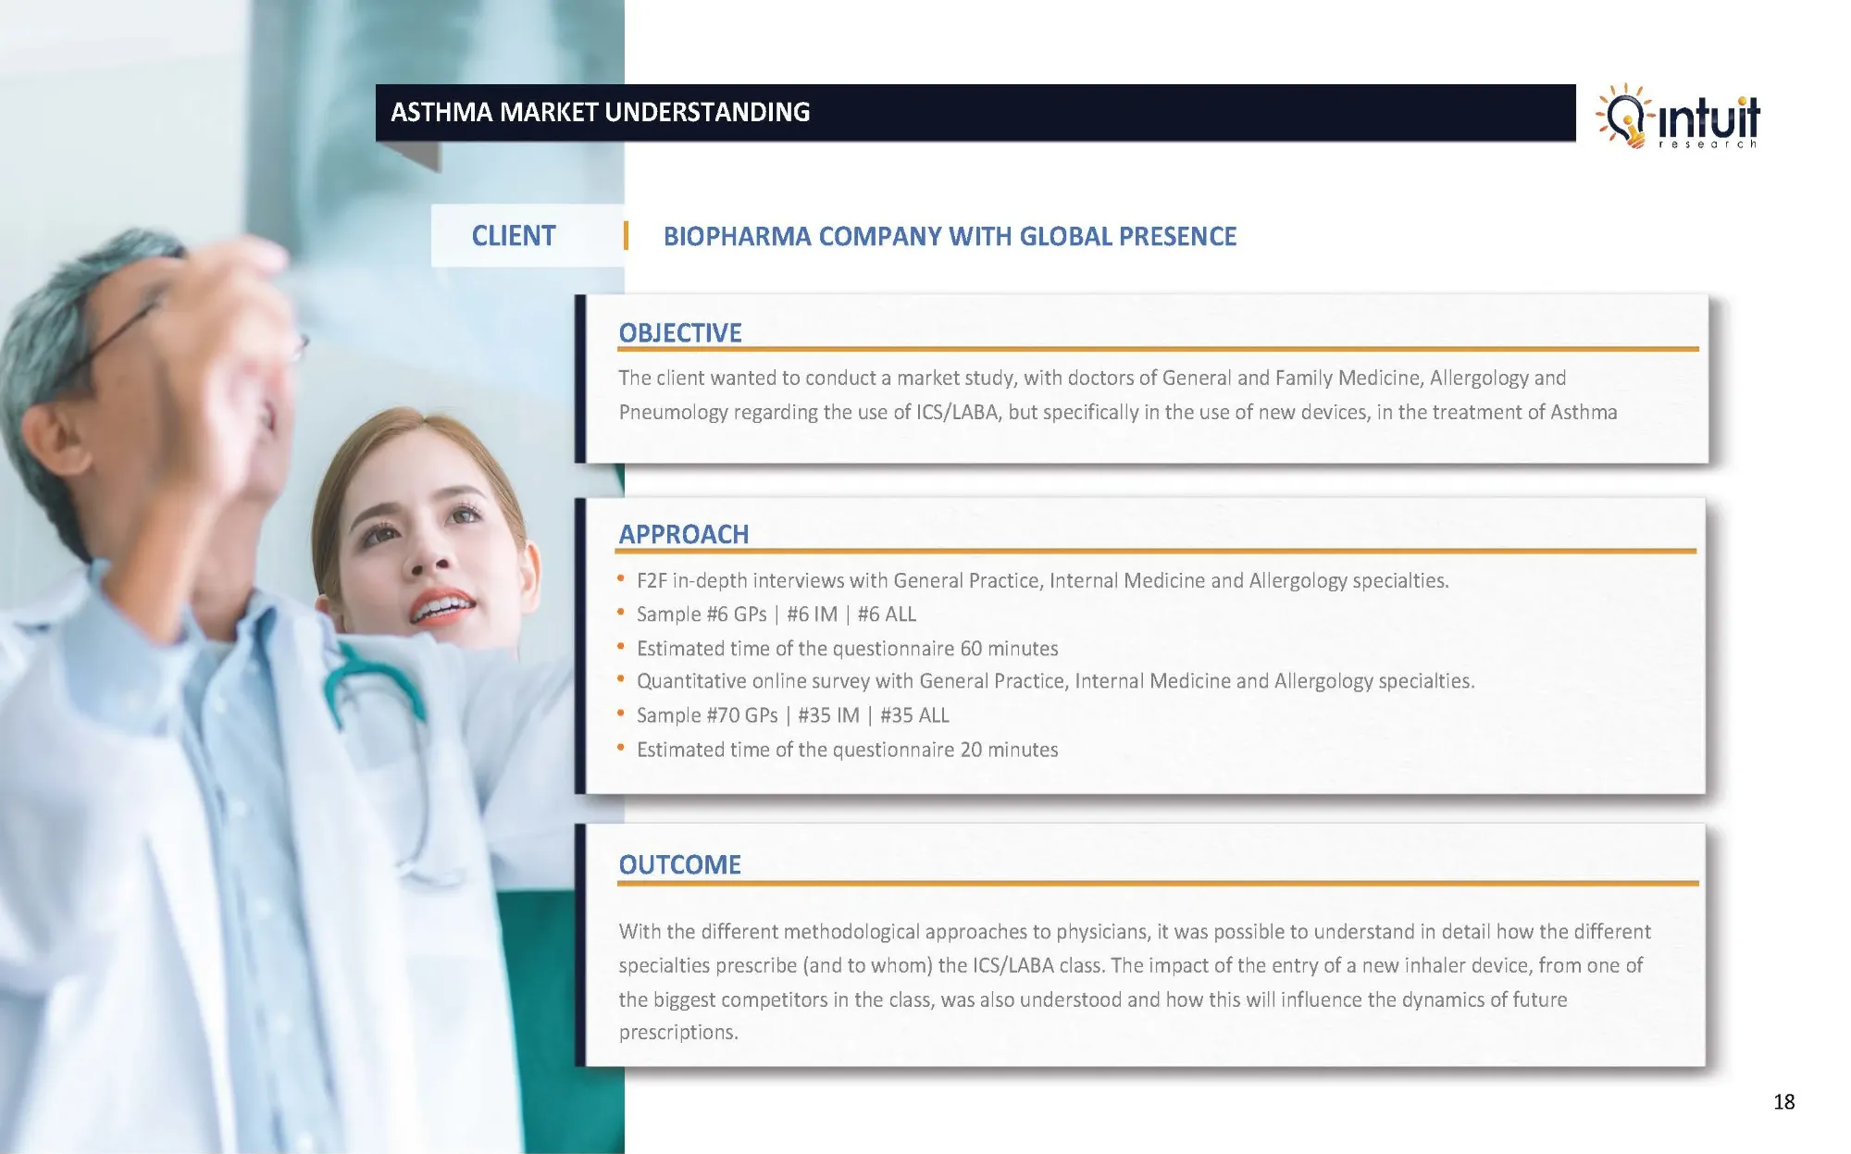This screenshot has width=1851, height=1154.
Task: Select the objective paragraph about ICS/LABA
Action: (x=1117, y=395)
